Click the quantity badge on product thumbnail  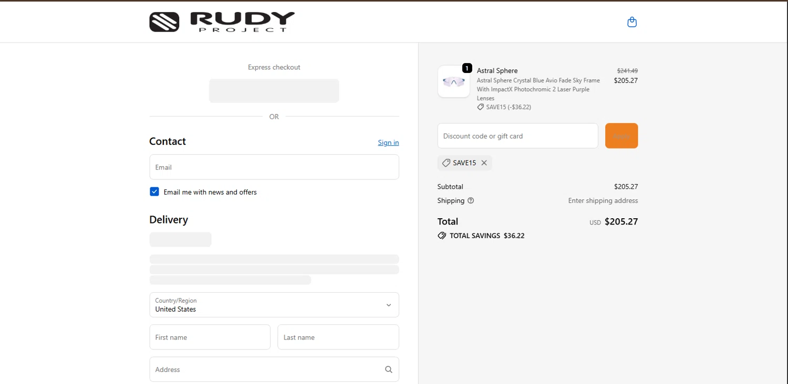pyautogui.click(x=467, y=68)
